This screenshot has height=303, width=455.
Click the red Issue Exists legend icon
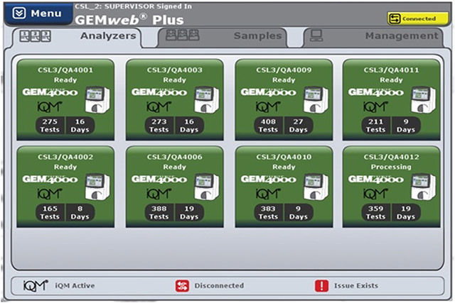coord(321,286)
